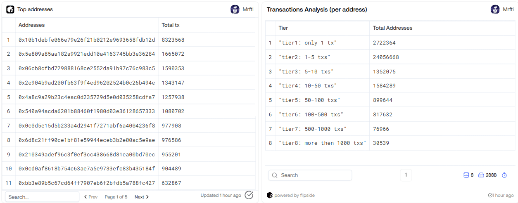Image resolution: width=518 pixels, height=203 pixels.
Task: Select page 1 in Transactions Analysis pagination
Action: pyautogui.click(x=406, y=175)
